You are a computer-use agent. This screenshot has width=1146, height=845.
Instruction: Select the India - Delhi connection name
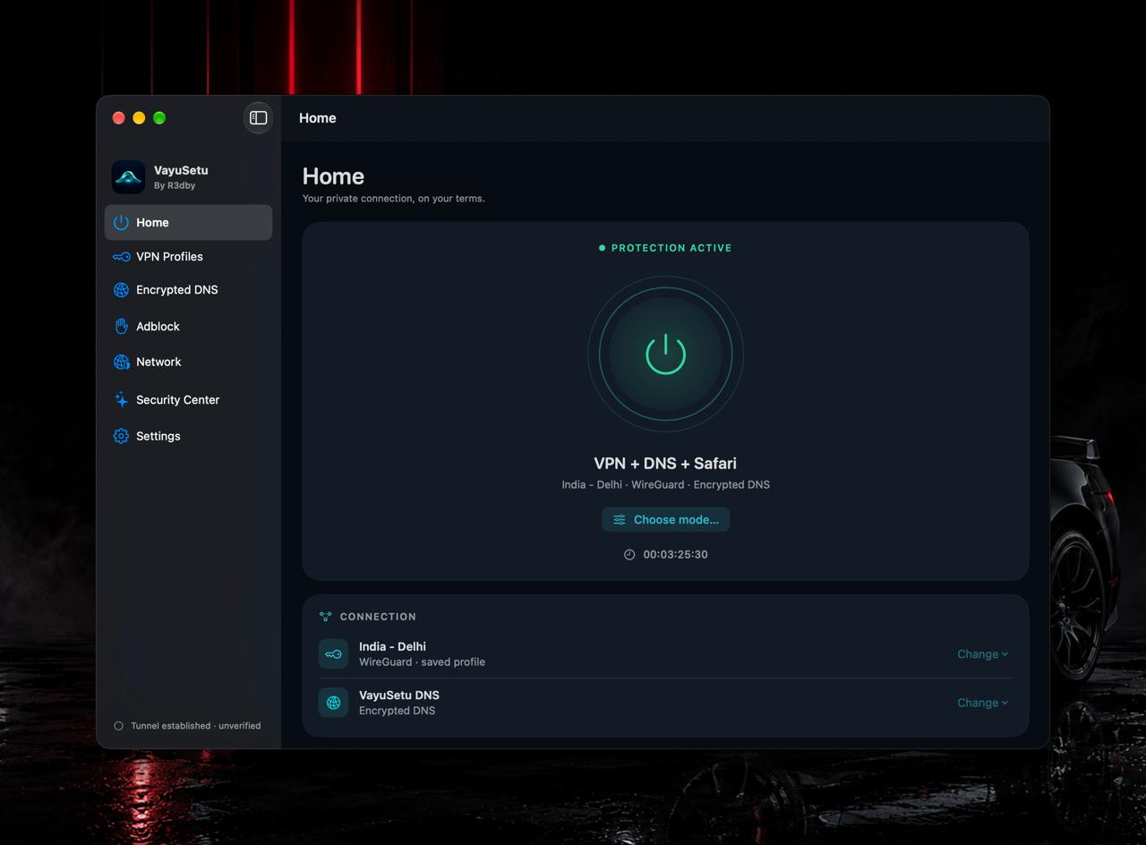(392, 646)
